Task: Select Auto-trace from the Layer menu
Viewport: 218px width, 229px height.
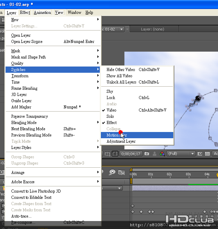Action: pyautogui.click(x=21, y=216)
